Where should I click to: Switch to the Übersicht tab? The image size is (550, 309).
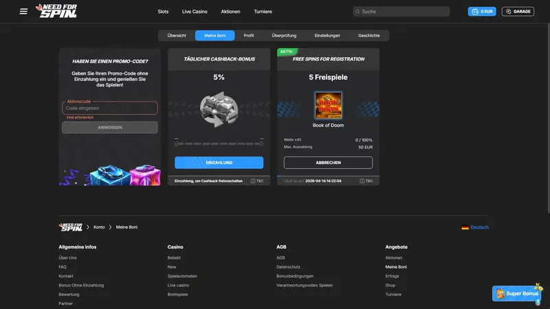177,36
